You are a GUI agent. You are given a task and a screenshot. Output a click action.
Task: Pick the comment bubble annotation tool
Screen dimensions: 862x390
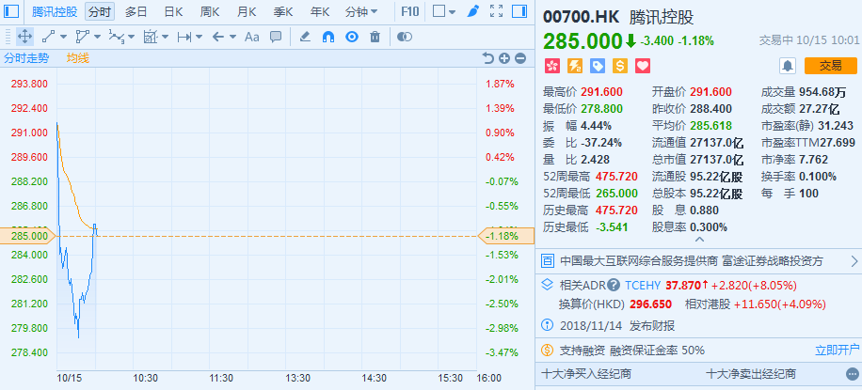(276, 37)
